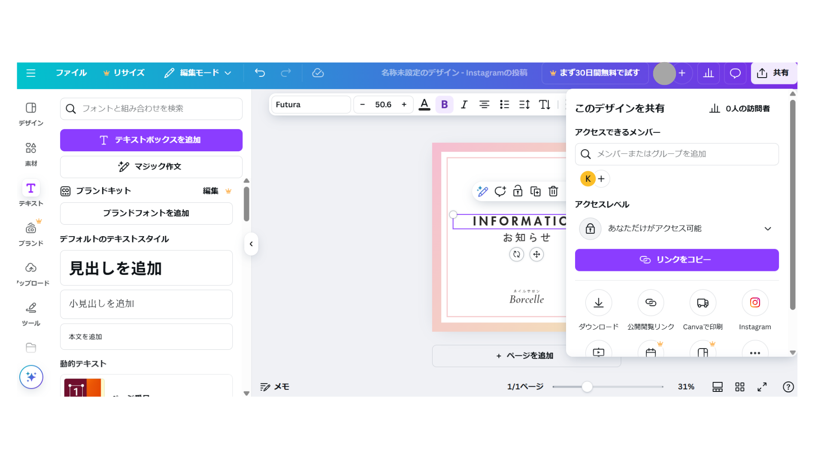Click the cloud save status icon
This screenshot has height=463, width=824.
coord(318,73)
